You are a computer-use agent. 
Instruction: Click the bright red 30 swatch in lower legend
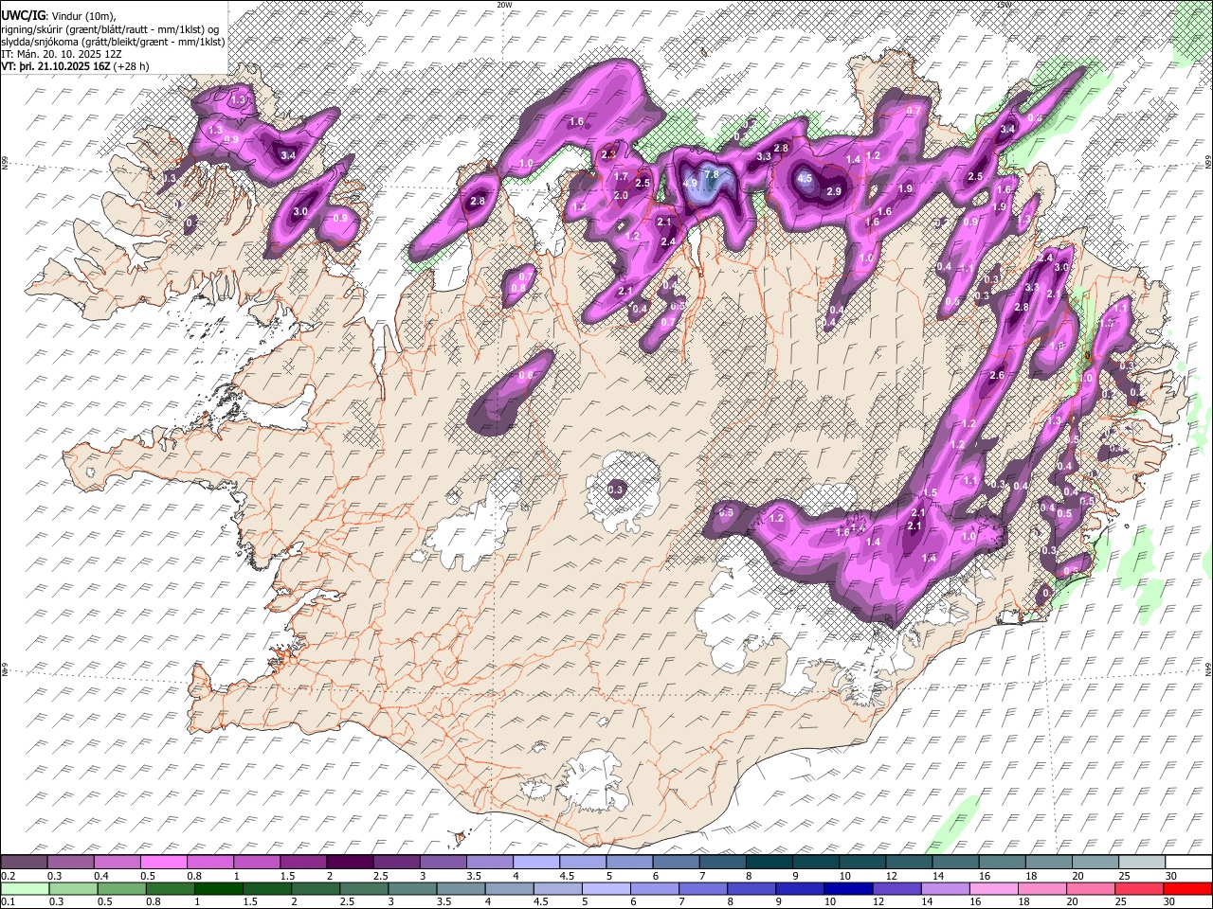pos(1188,888)
